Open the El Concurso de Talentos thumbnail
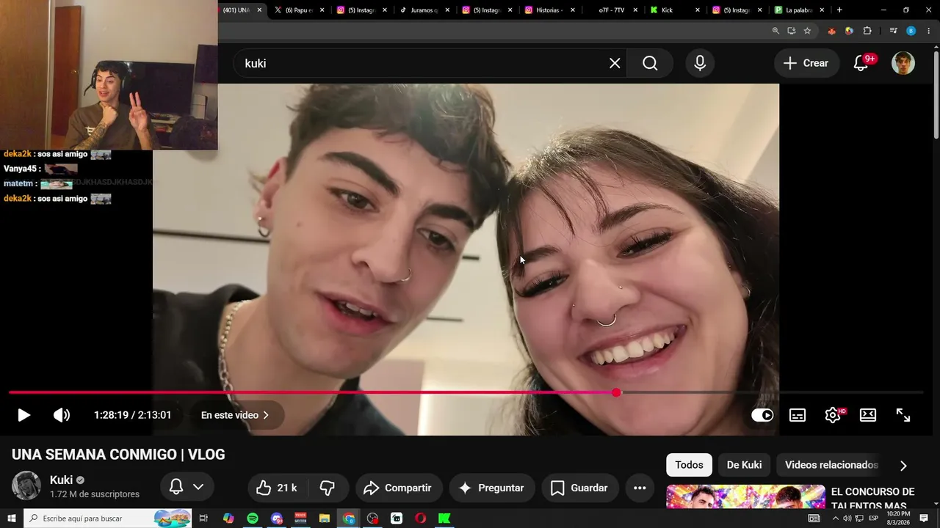This screenshot has height=528, width=940. [745, 496]
